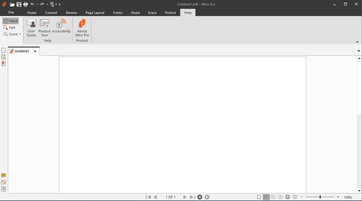This screenshot has height=201, width=362.
Task: Select the Edit tool
Action: tap(9, 27)
